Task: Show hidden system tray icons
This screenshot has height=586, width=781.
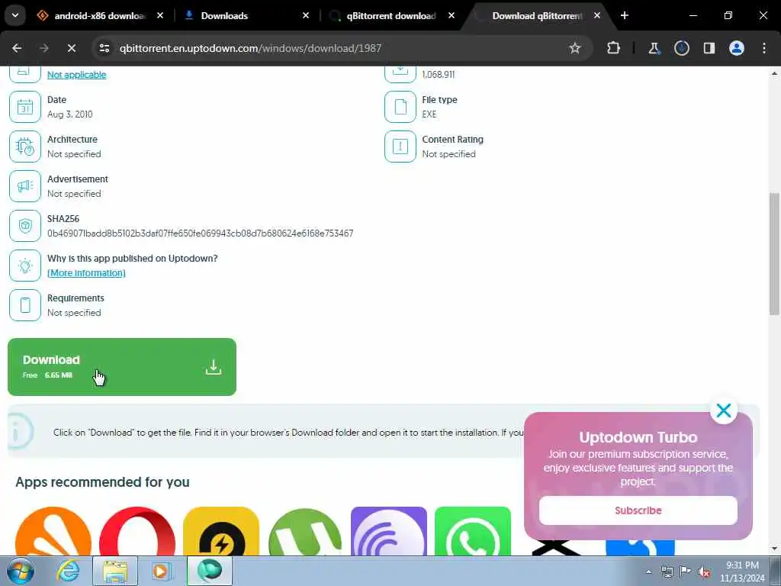Action: click(648, 572)
